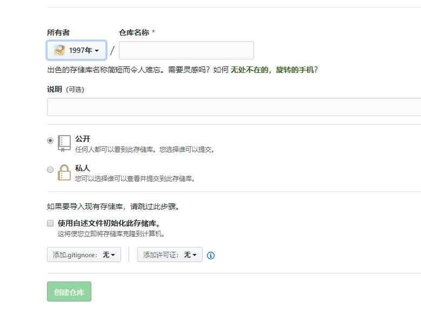Click the 说明 (可选) label
421x315 pixels.
(65, 89)
